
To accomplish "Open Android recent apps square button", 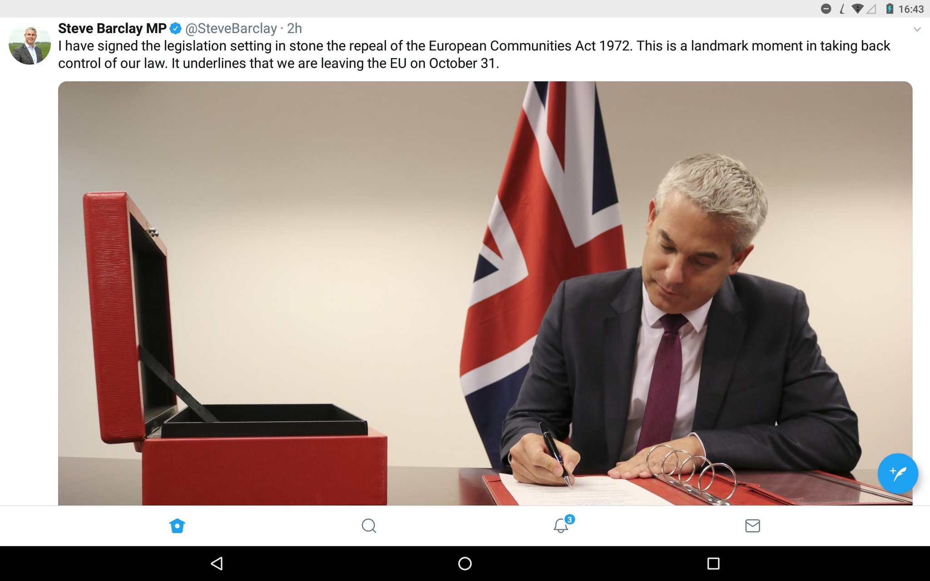I will (x=713, y=563).
